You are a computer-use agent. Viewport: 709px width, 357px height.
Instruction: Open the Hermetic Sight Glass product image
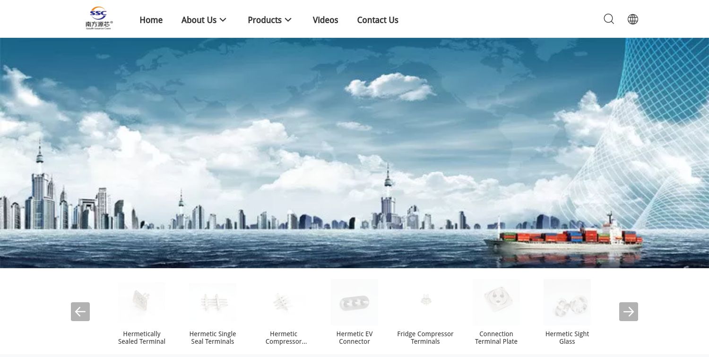coord(567,302)
